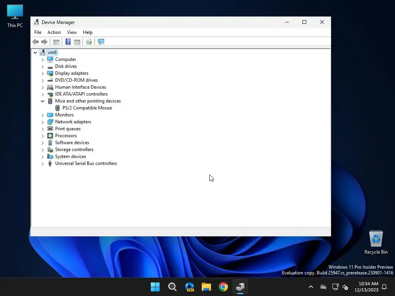Open the File menu
The width and height of the screenshot is (395, 296).
pos(38,32)
